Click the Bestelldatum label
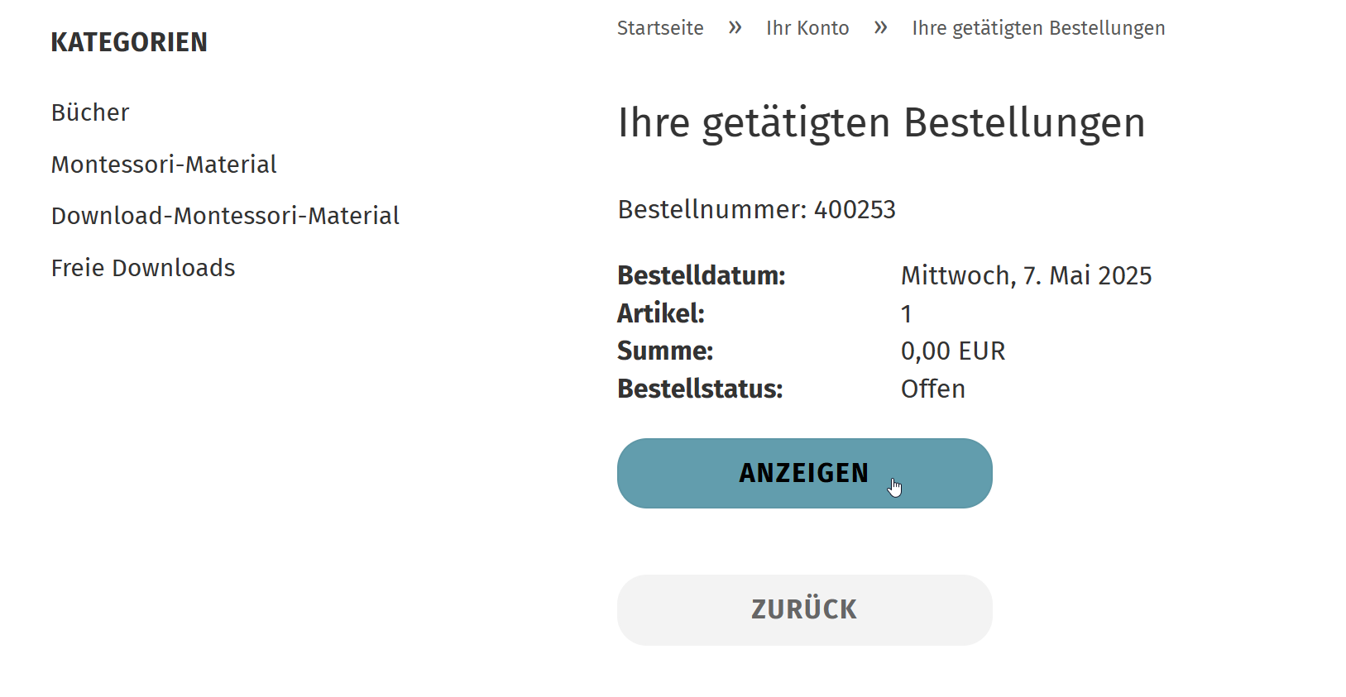Viewport: 1346px width, 697px height. click(x=702, y=275)
